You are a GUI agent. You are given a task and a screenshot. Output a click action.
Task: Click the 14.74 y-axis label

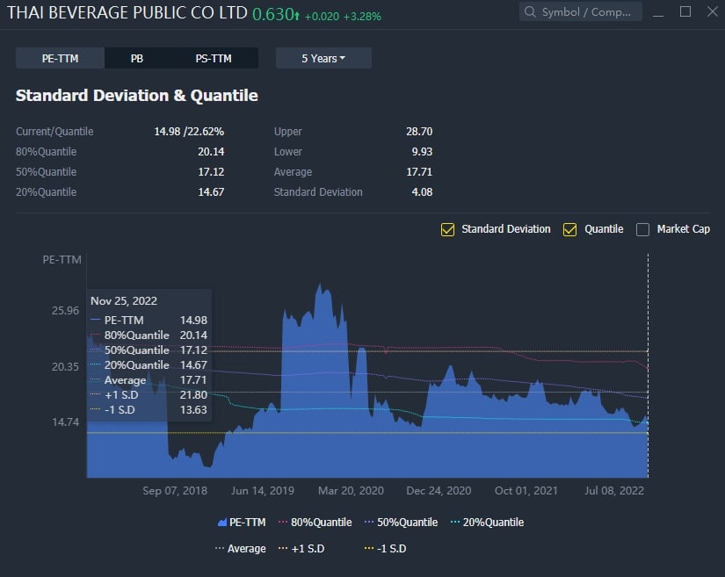(65, 422)
